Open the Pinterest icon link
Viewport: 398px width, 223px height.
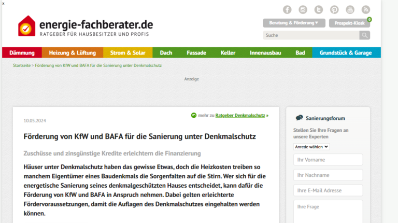point(334,9)
